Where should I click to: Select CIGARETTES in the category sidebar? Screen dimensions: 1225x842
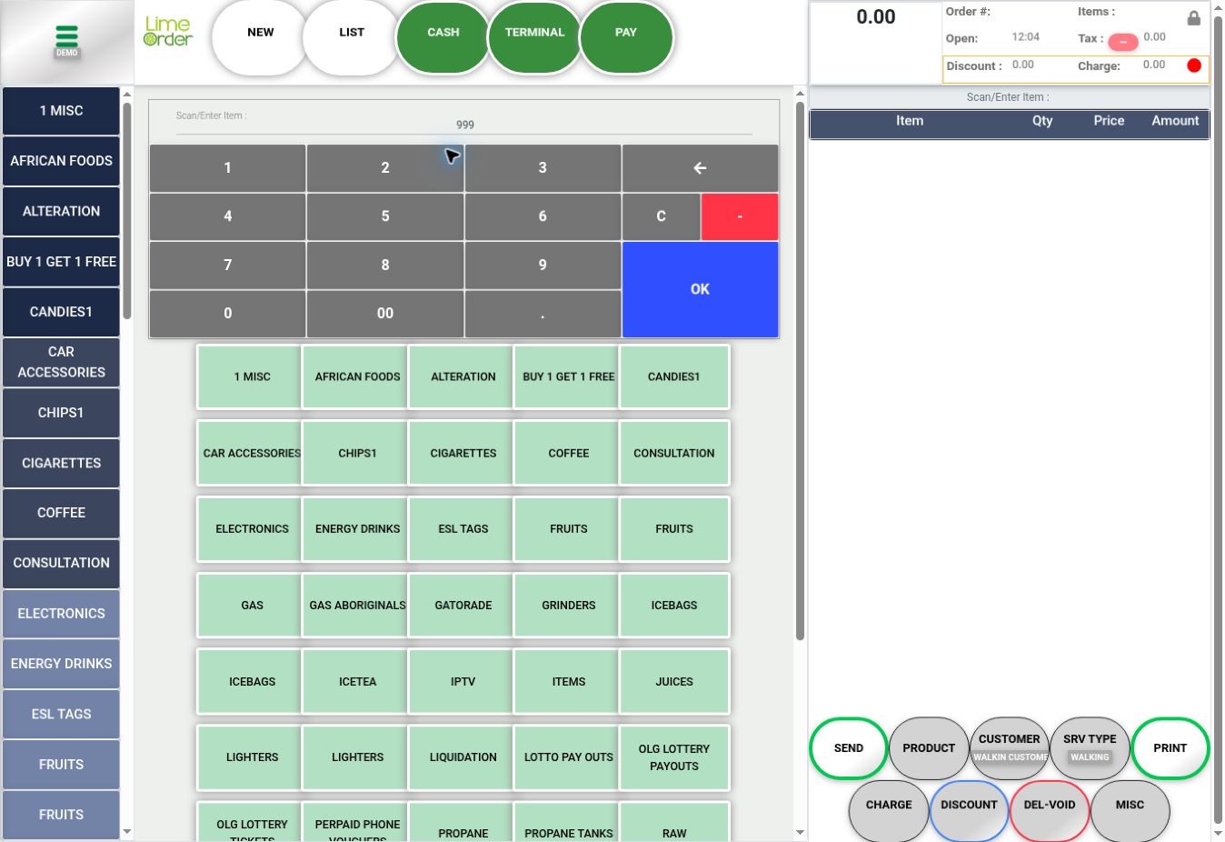[61, 463]
